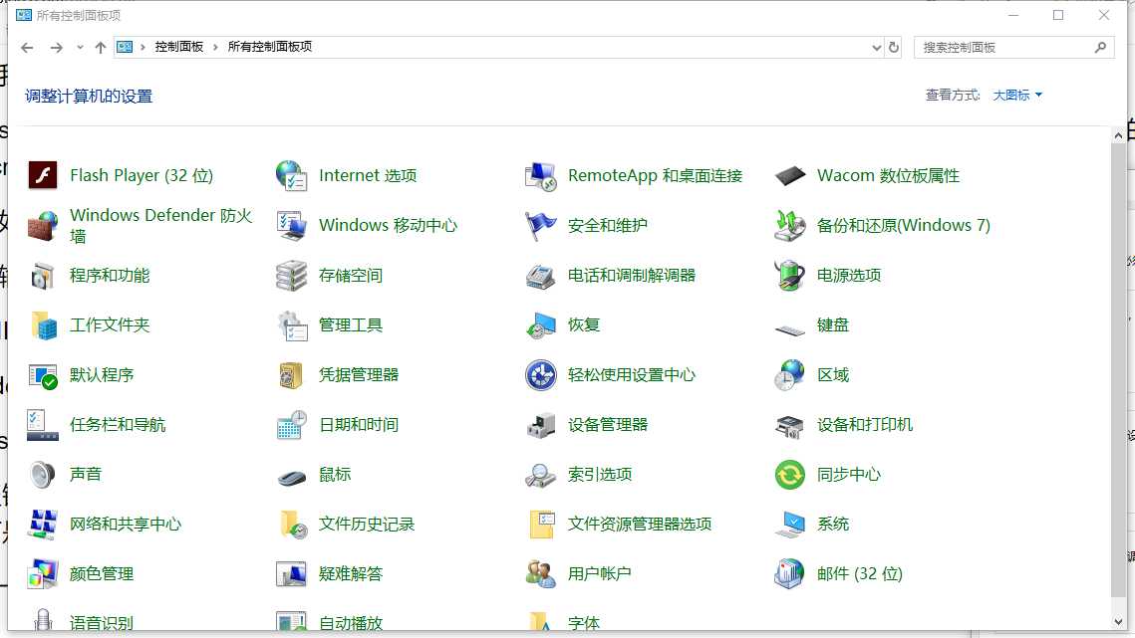Open the address bar history dropdown

coord(877,47)
